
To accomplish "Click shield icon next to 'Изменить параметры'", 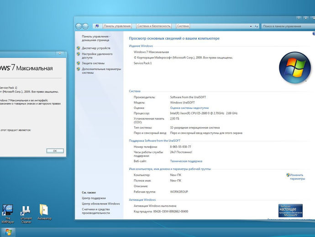I will coord(288,175).
